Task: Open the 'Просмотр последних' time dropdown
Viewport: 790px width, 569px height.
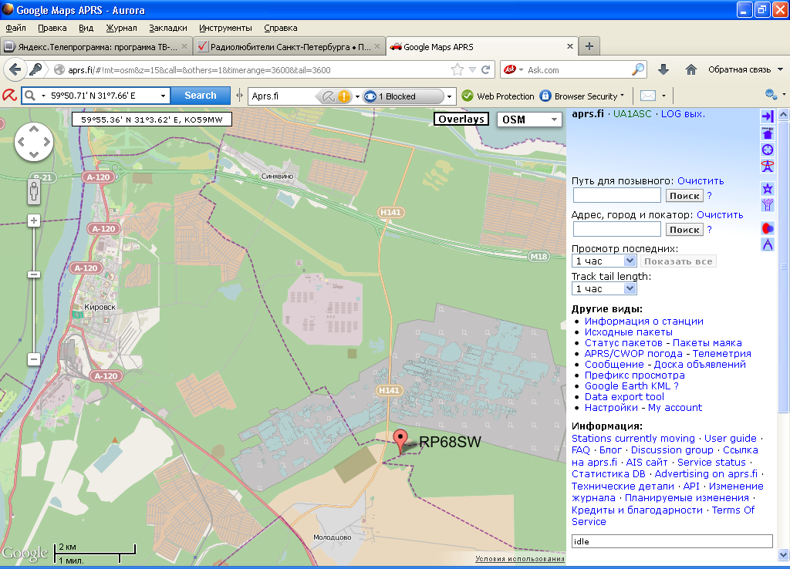Action: coord(604,261)
